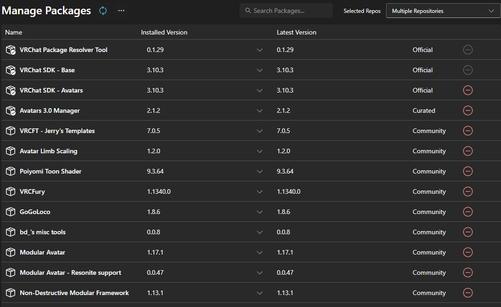Viewport: 501px width, 307px height.
Task: Click latest version 9.3.64 of Poiyomi Toon Shader
Action: (285, 171)
